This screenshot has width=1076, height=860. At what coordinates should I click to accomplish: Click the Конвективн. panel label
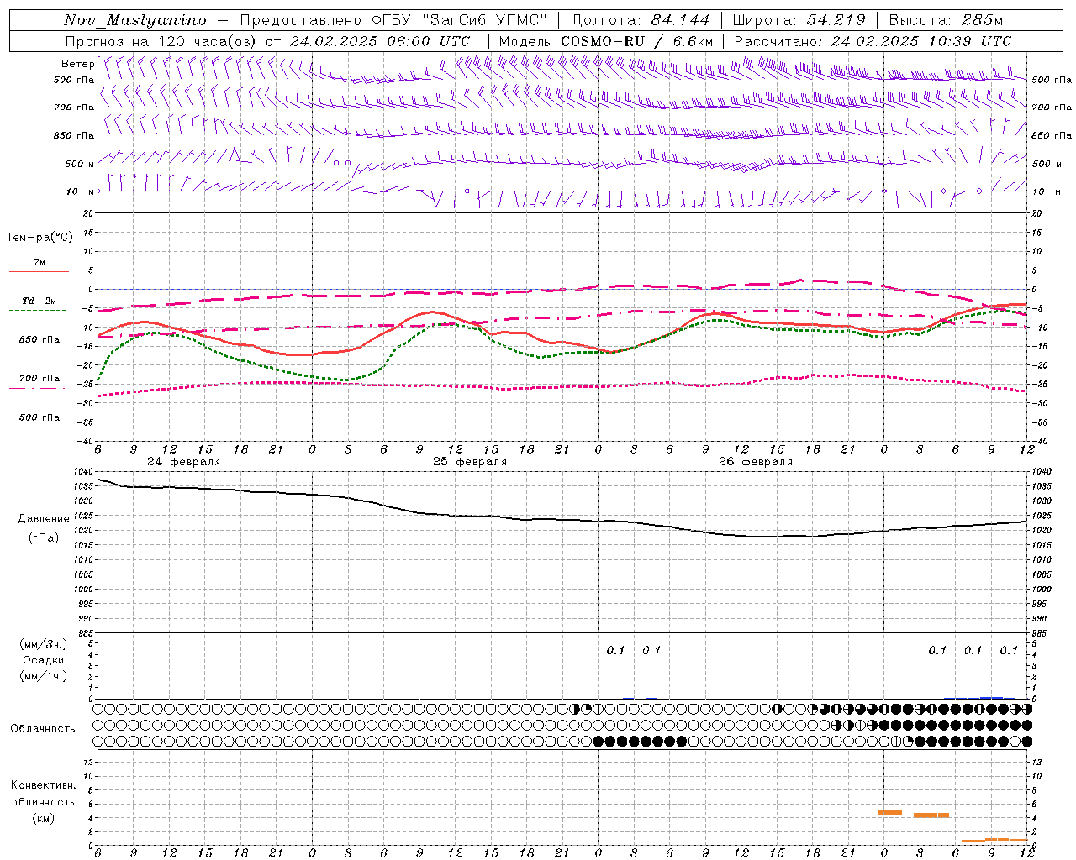[x=43, y=785]
